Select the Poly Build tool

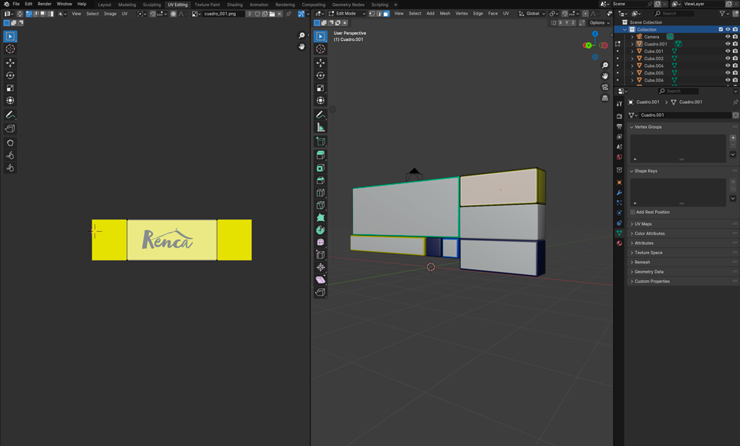pos(321,217)
